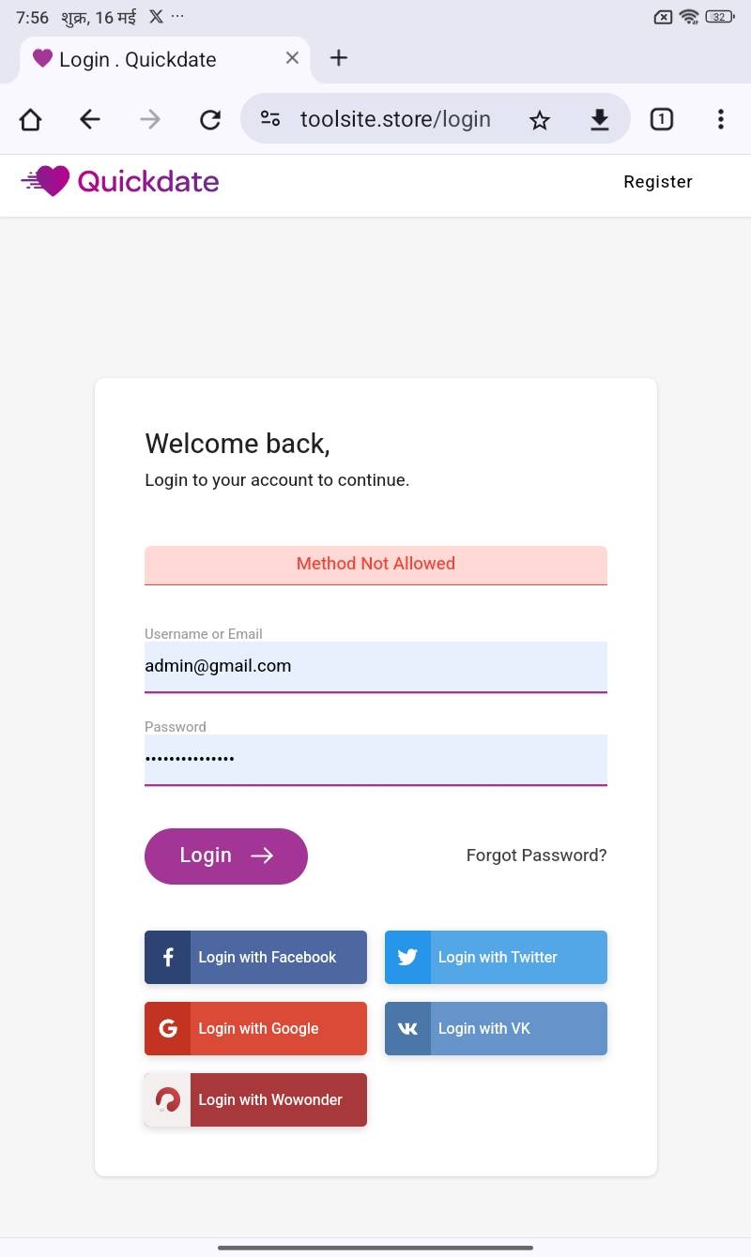This screenshot has width=751, height=1257.
Task: Open site settings icon in address bar
Action: pyautogui.click(x=270, y=119)
